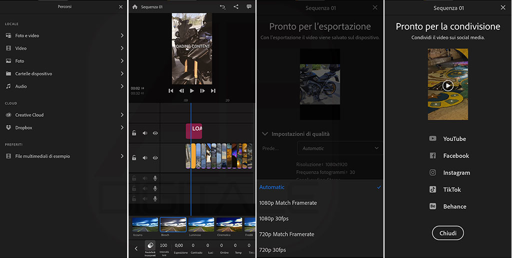Click the undo arrow icon
The width and height of the screenshot is (512, 258).
click(x=222, y=7)
